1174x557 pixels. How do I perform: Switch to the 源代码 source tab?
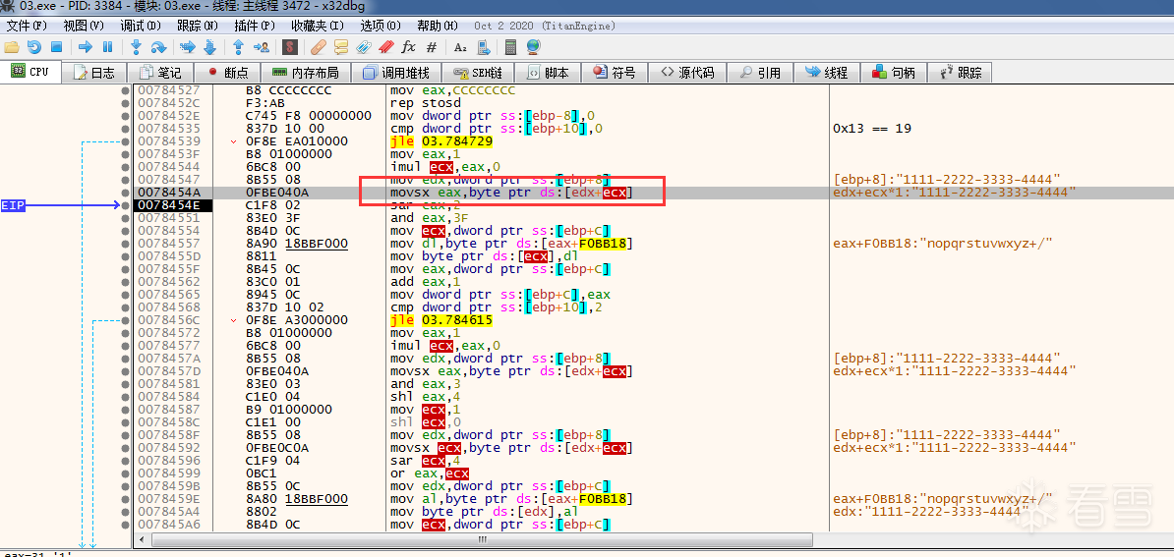(x=686, y=73)
